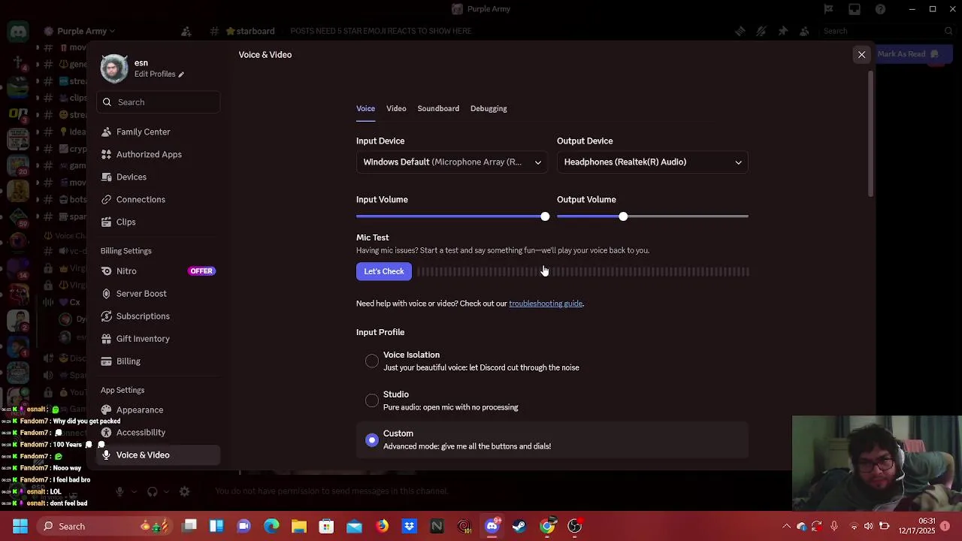Open Connections settings page
Screen dimensions: 962x541
pyautogui.click(x=159, y=199)
